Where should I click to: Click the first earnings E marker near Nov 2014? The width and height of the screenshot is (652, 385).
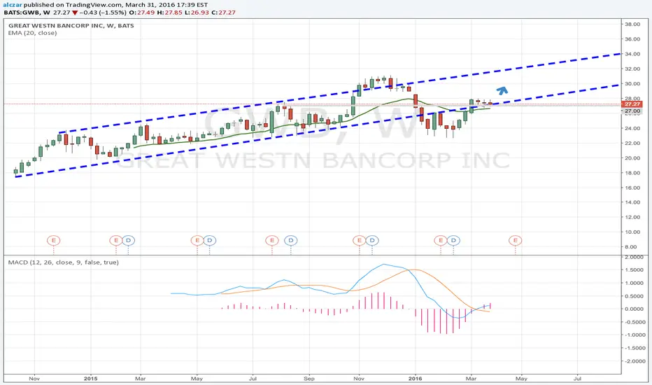(x=53, y=240)
